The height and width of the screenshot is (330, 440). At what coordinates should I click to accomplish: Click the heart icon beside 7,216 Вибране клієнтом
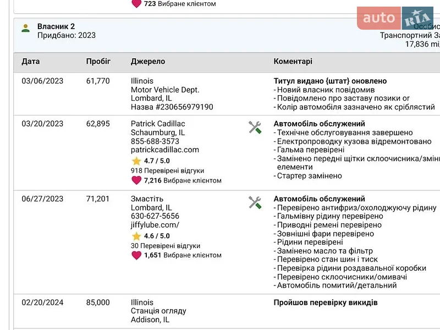point(136,180)
